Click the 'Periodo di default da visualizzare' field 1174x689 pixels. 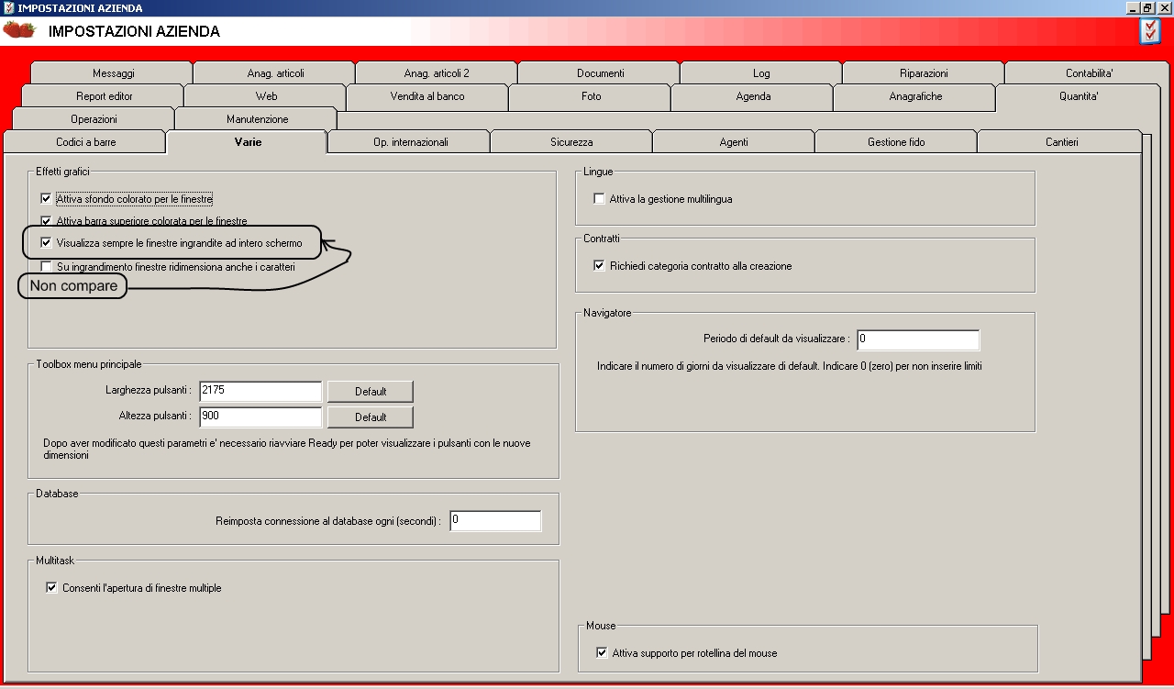pyautogui.click(x=918, y=339)
